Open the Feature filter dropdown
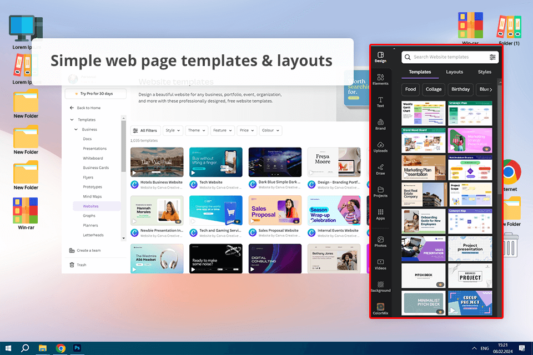 [x=222, y=130]
